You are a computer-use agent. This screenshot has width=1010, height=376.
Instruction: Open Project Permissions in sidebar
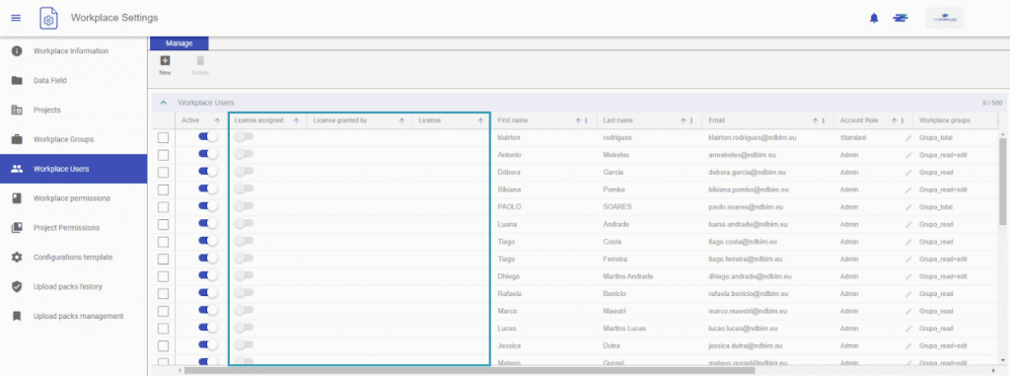point(73,228)
